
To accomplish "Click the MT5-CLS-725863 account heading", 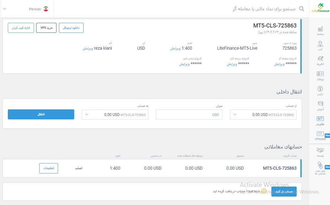I will point(275,26).
